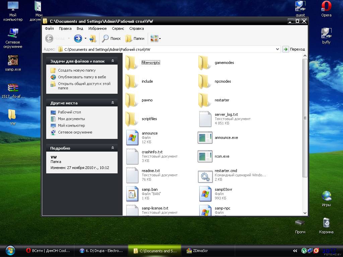This screenshot has width=343, height=257.
Task: Open the Файл menu
Action: coord(50,28)
